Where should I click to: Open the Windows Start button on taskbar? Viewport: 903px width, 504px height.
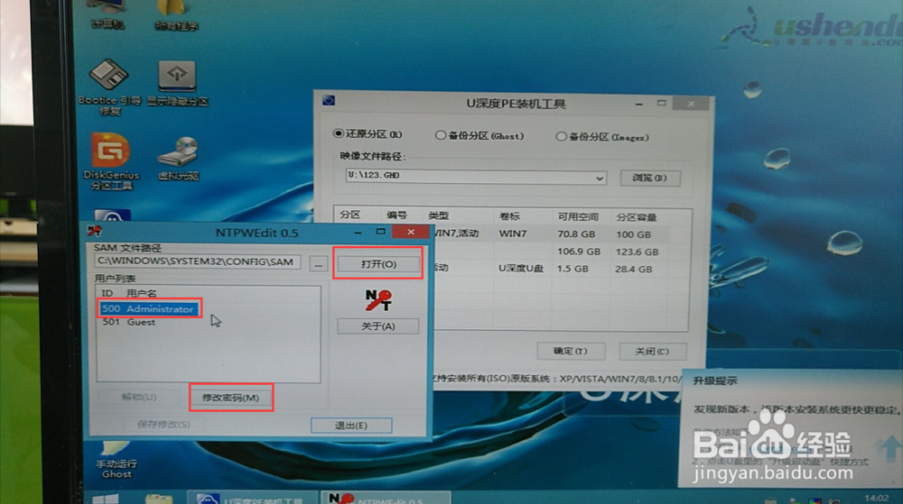pos(106,499)
